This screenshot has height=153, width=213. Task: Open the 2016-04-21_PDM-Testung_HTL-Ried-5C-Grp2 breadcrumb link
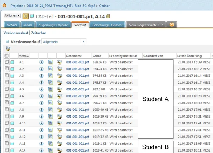[61, 6]
